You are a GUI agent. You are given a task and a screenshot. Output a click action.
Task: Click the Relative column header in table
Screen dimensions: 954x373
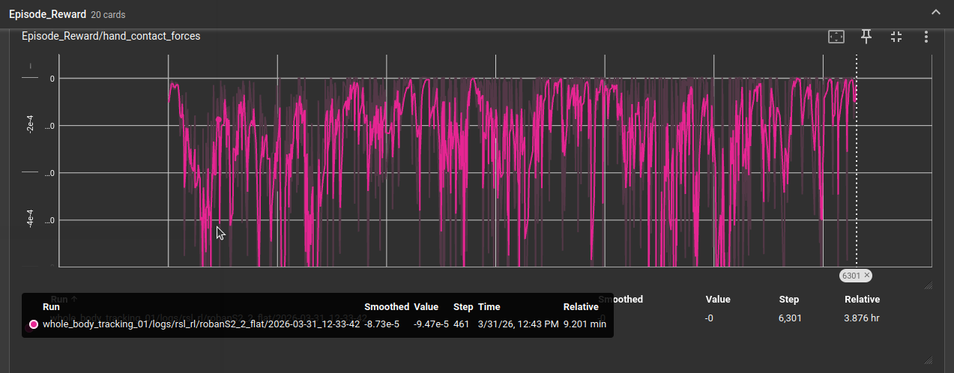pyautogui.click(x=861, y=300)
